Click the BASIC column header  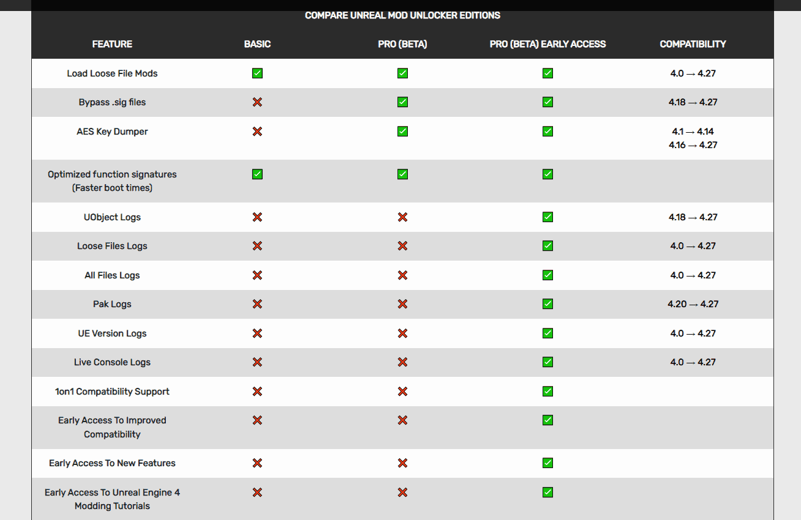pyautogui.click(x=257, y=44)
